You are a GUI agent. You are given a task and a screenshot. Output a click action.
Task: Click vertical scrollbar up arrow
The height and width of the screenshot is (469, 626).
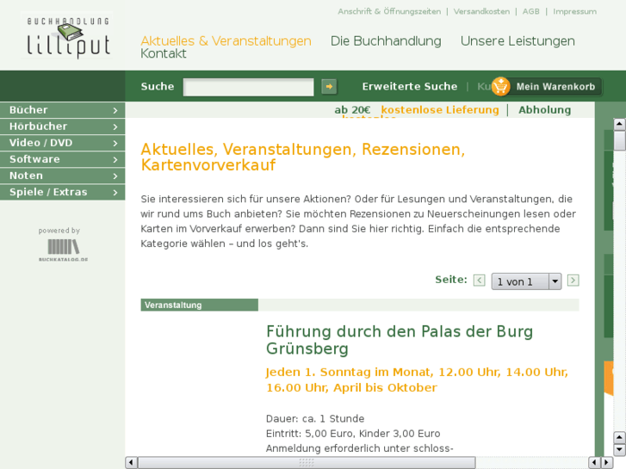click(619, 124)
